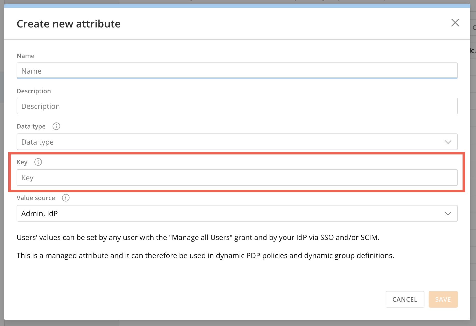Click the managed attribute explanation paragraph
This screenshot has width=476, height=326.
[x=205, y=256]
